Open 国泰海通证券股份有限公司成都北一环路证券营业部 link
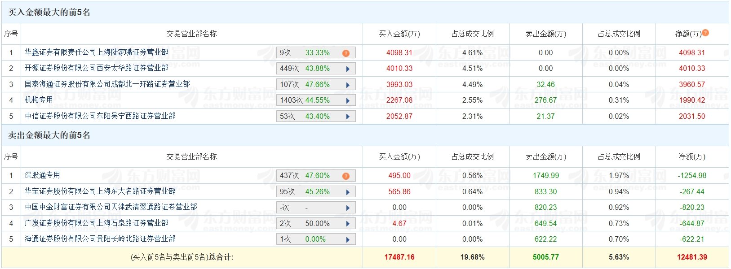The image size is (731, 269). click(x=107, y=84)
